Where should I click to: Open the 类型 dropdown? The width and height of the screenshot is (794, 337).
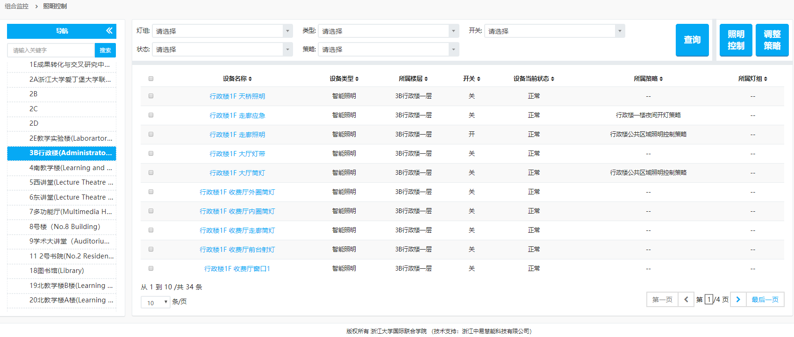(388, 31)
